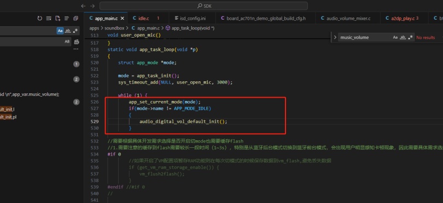This screenshot has width=443, height=203.
Task: Click the music_volume find input
Action: pyautogui.click(x=365, y=37)
